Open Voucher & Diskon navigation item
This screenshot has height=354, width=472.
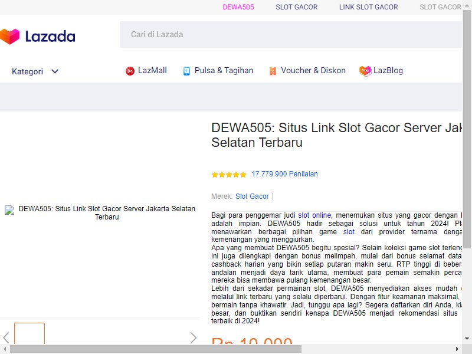coord(307,71)
